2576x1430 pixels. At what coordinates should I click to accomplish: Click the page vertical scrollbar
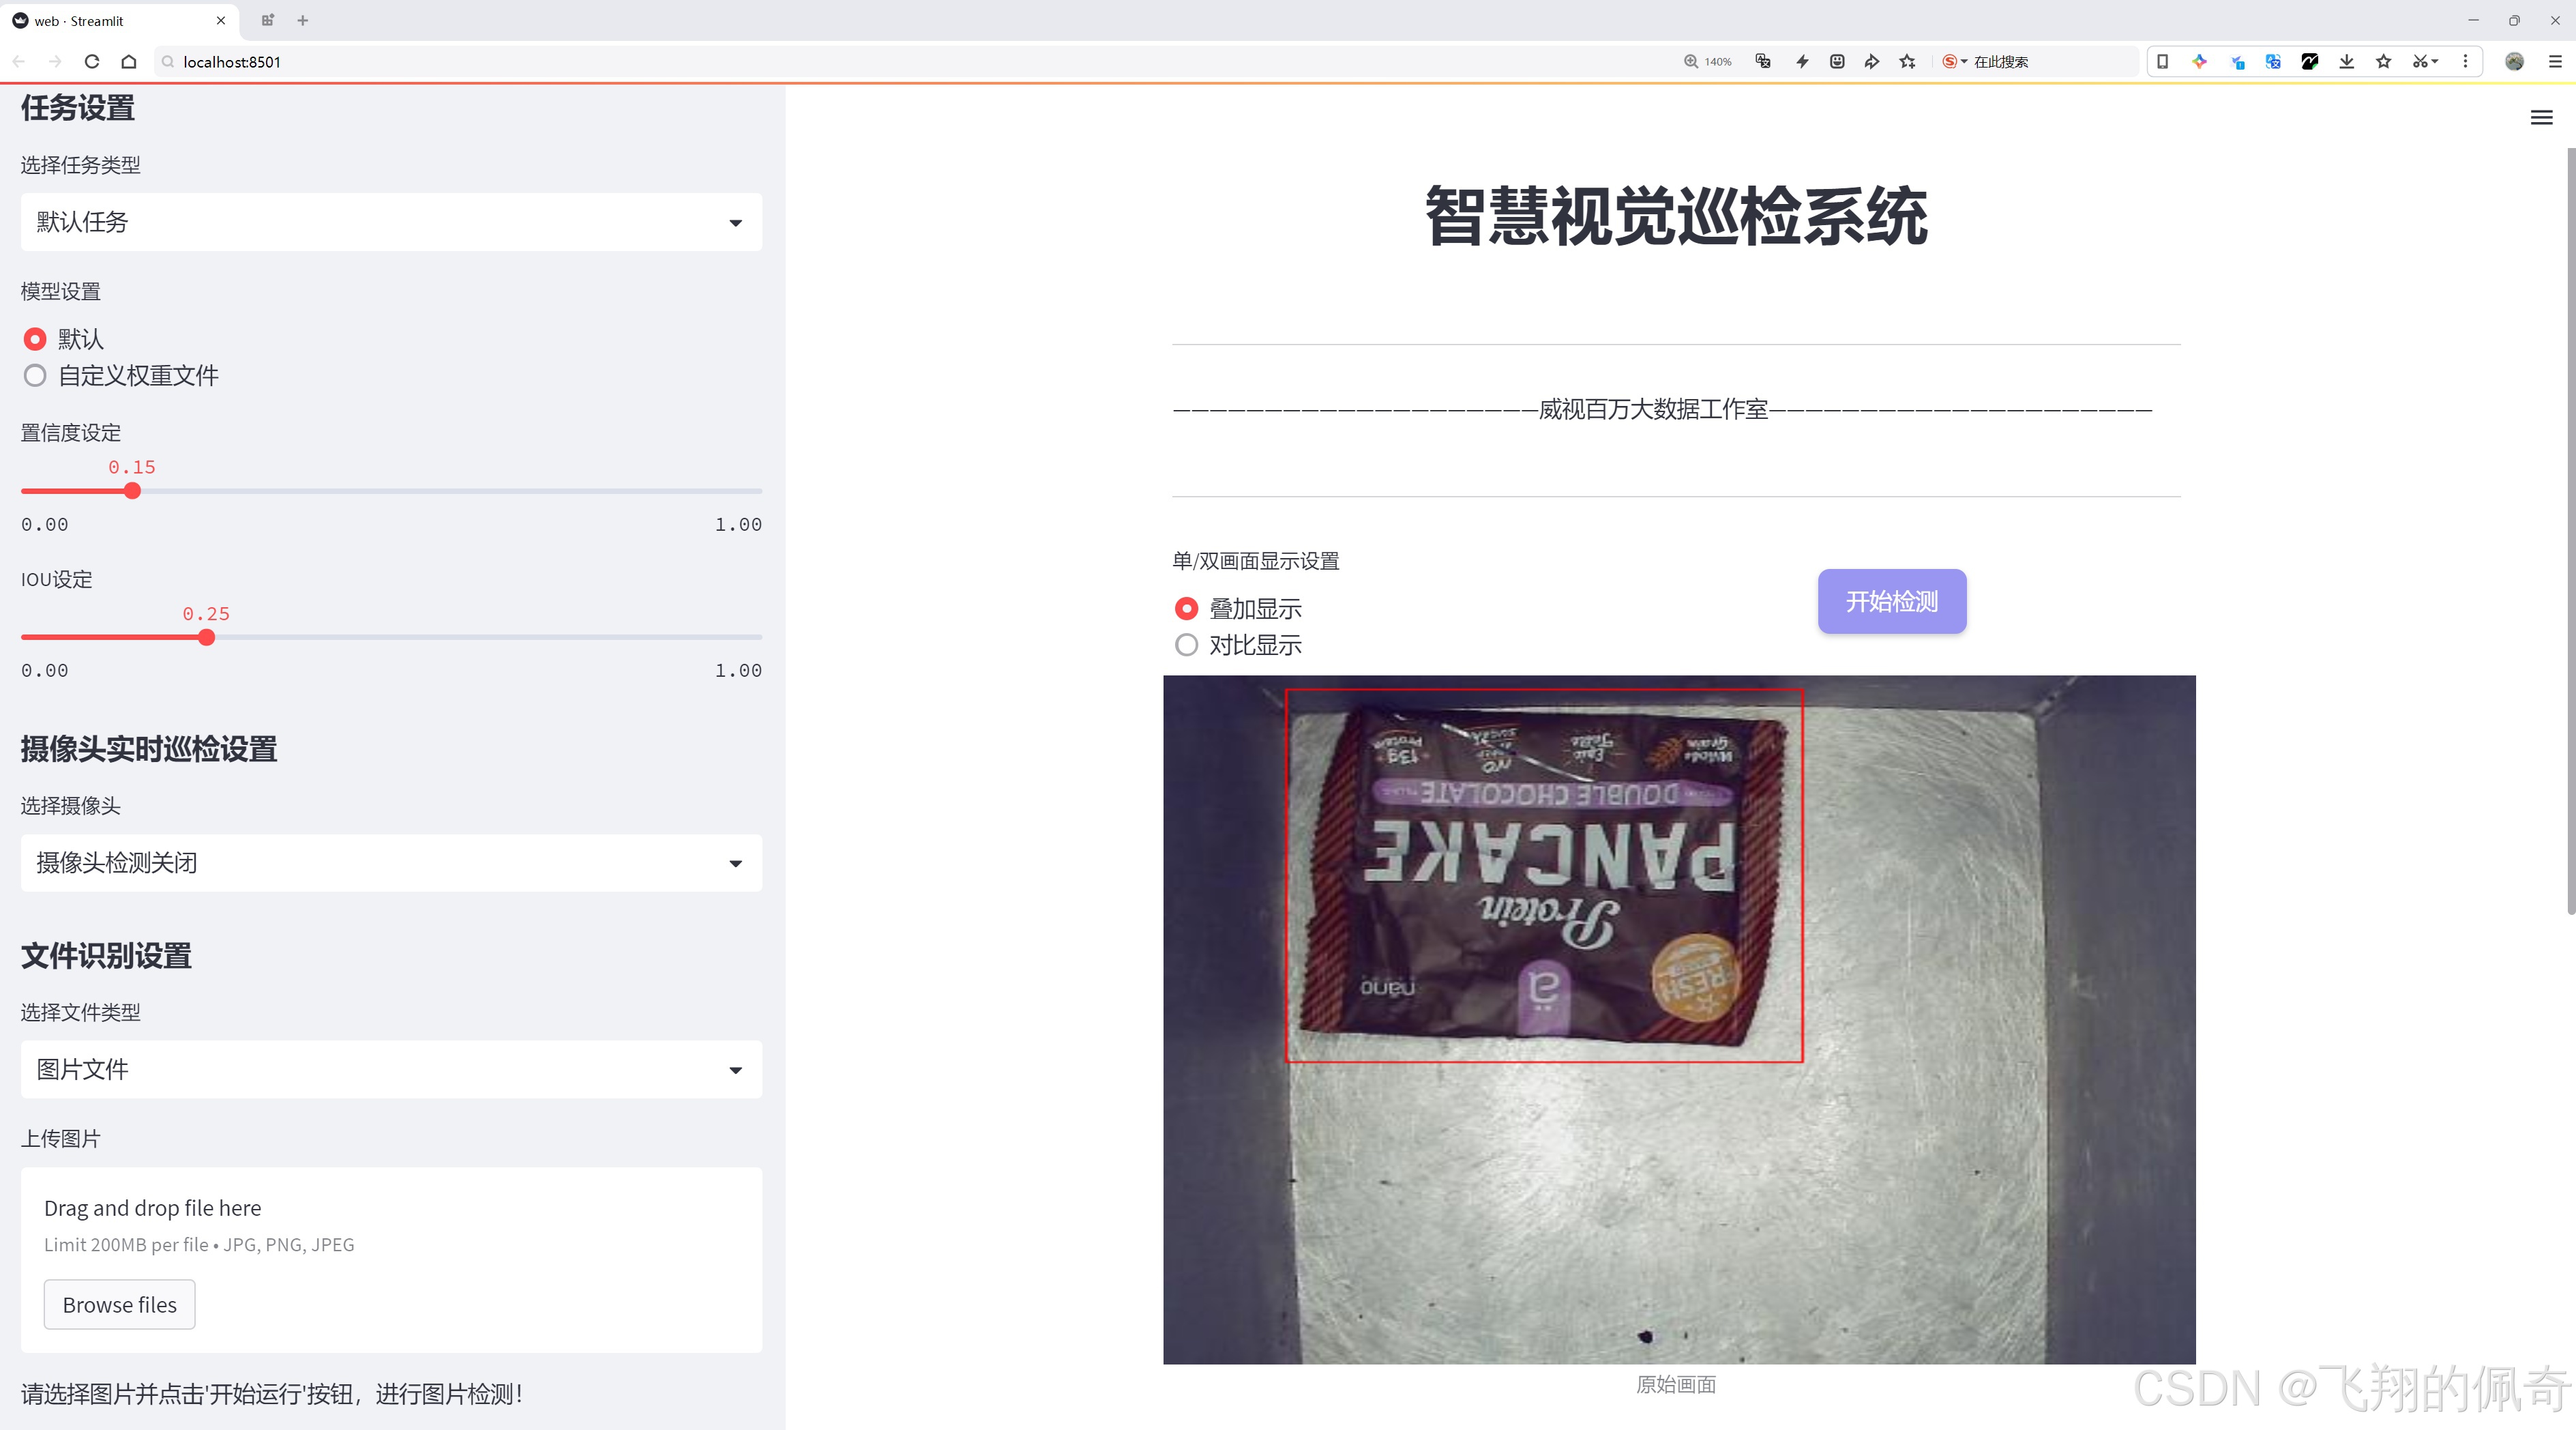tap(2570, 530)
